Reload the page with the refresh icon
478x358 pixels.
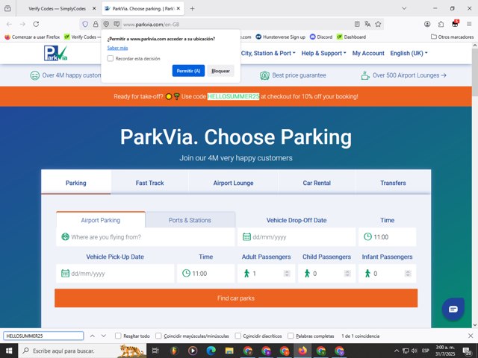click(x=36, y=24)
